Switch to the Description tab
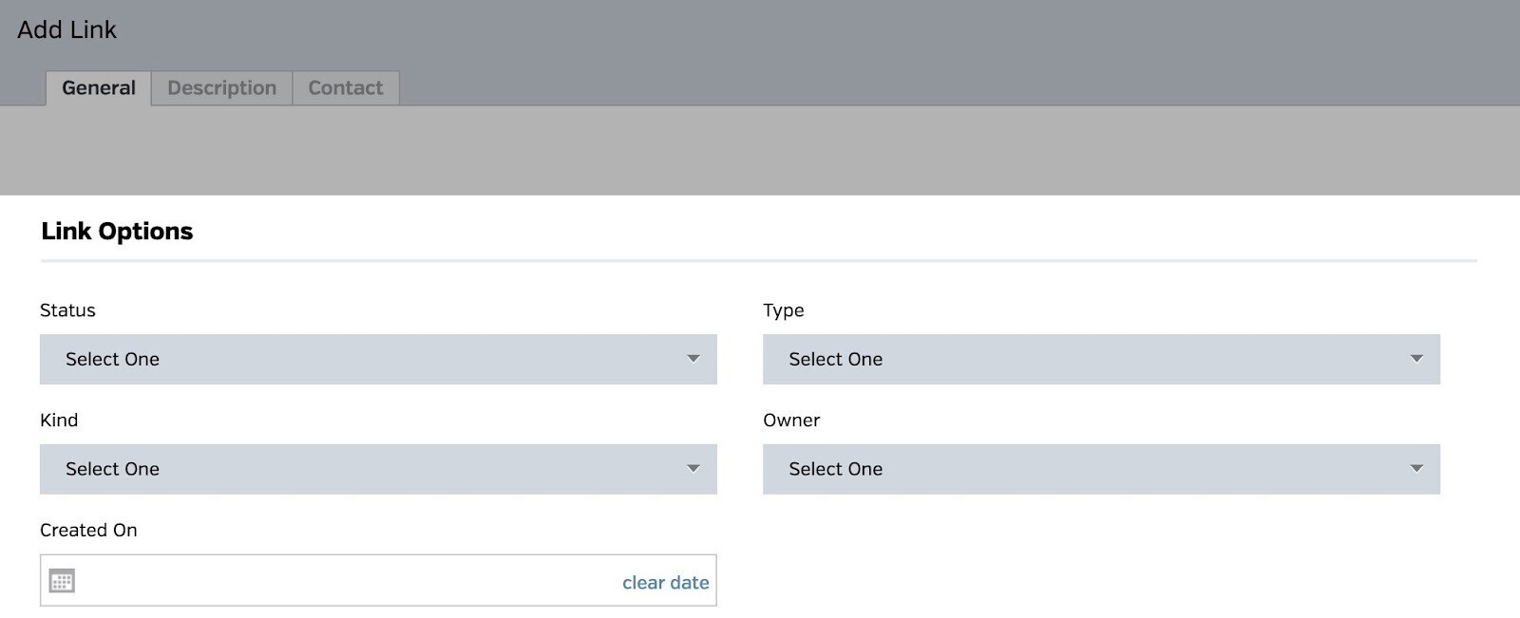 tap(222, 88)
